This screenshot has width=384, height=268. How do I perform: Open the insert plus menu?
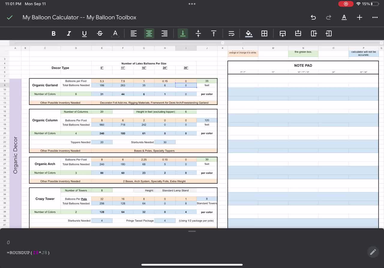coord(359,17)
